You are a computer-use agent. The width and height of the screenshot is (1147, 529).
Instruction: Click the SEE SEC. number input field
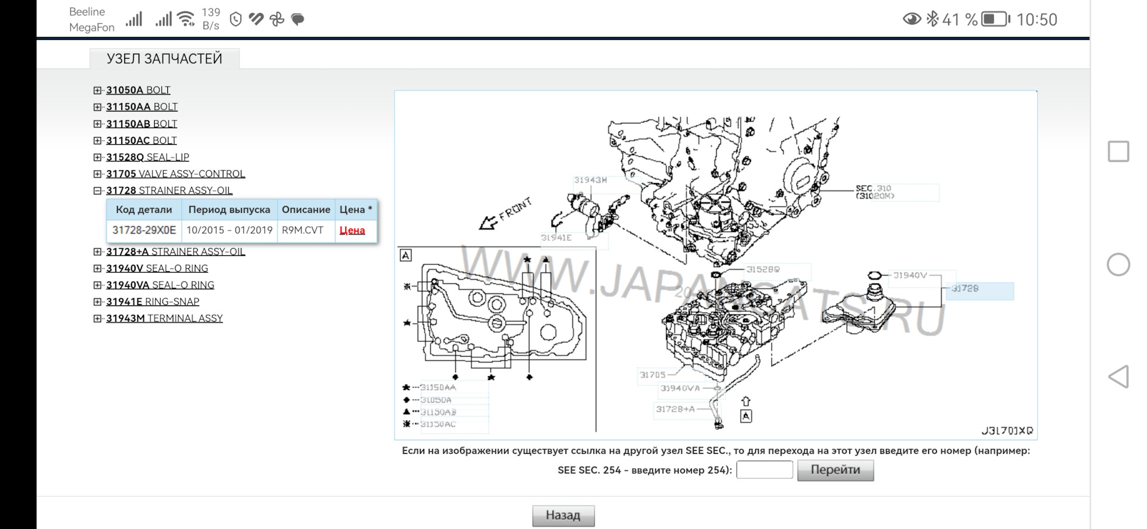765,470
